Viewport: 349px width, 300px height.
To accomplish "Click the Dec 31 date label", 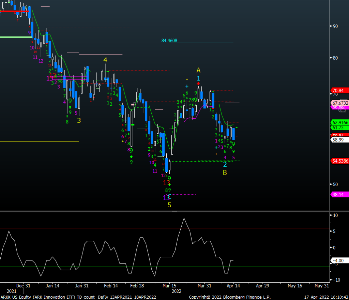I will (23, 286).
